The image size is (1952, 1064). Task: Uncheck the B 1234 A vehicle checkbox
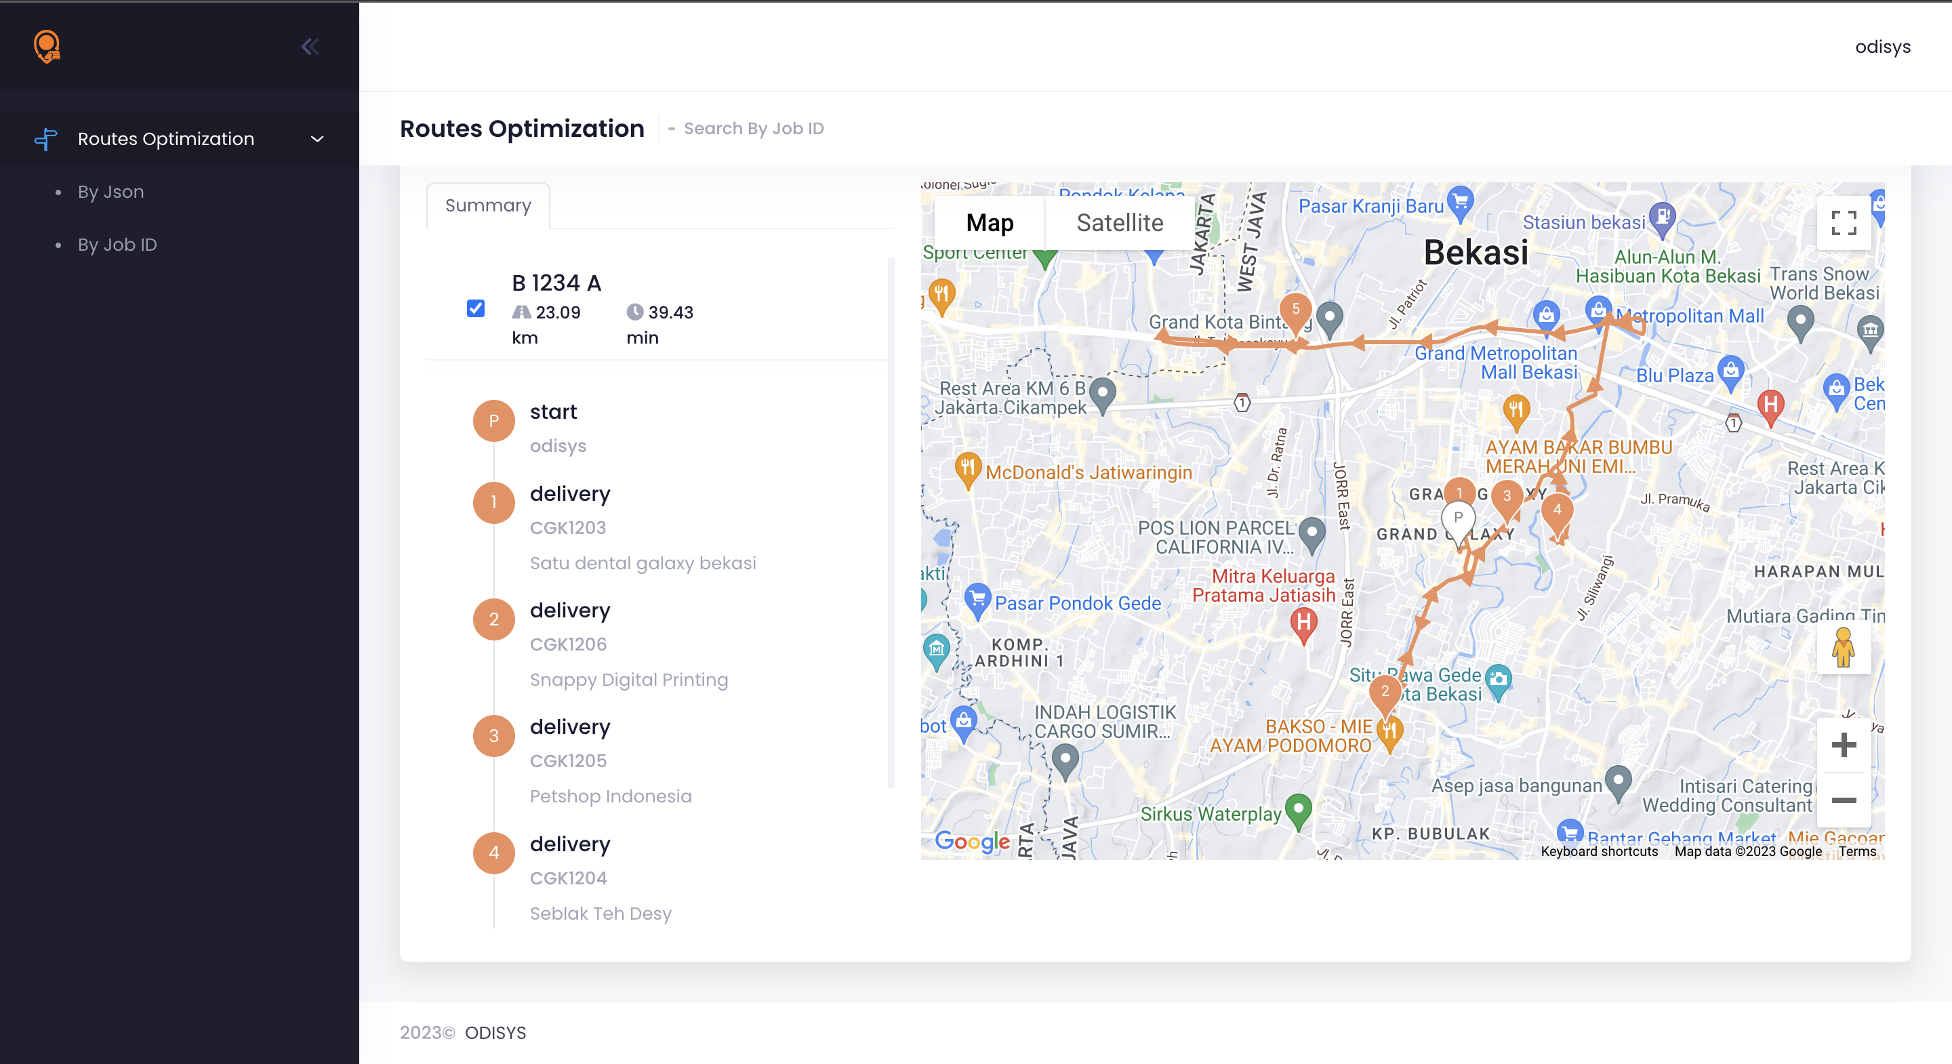click(476, 308)
